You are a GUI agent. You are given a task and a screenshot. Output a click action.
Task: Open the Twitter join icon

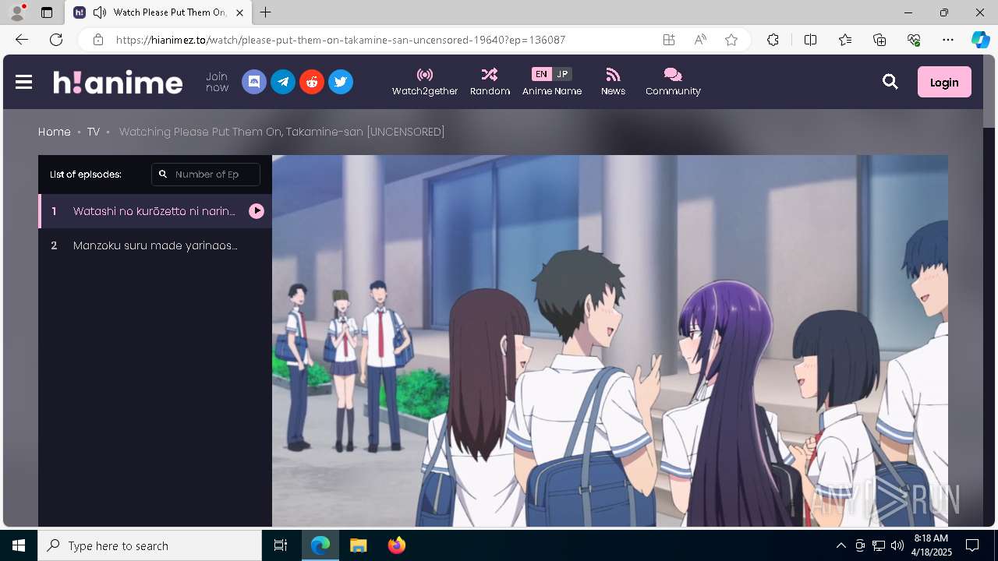click(341, 82)
